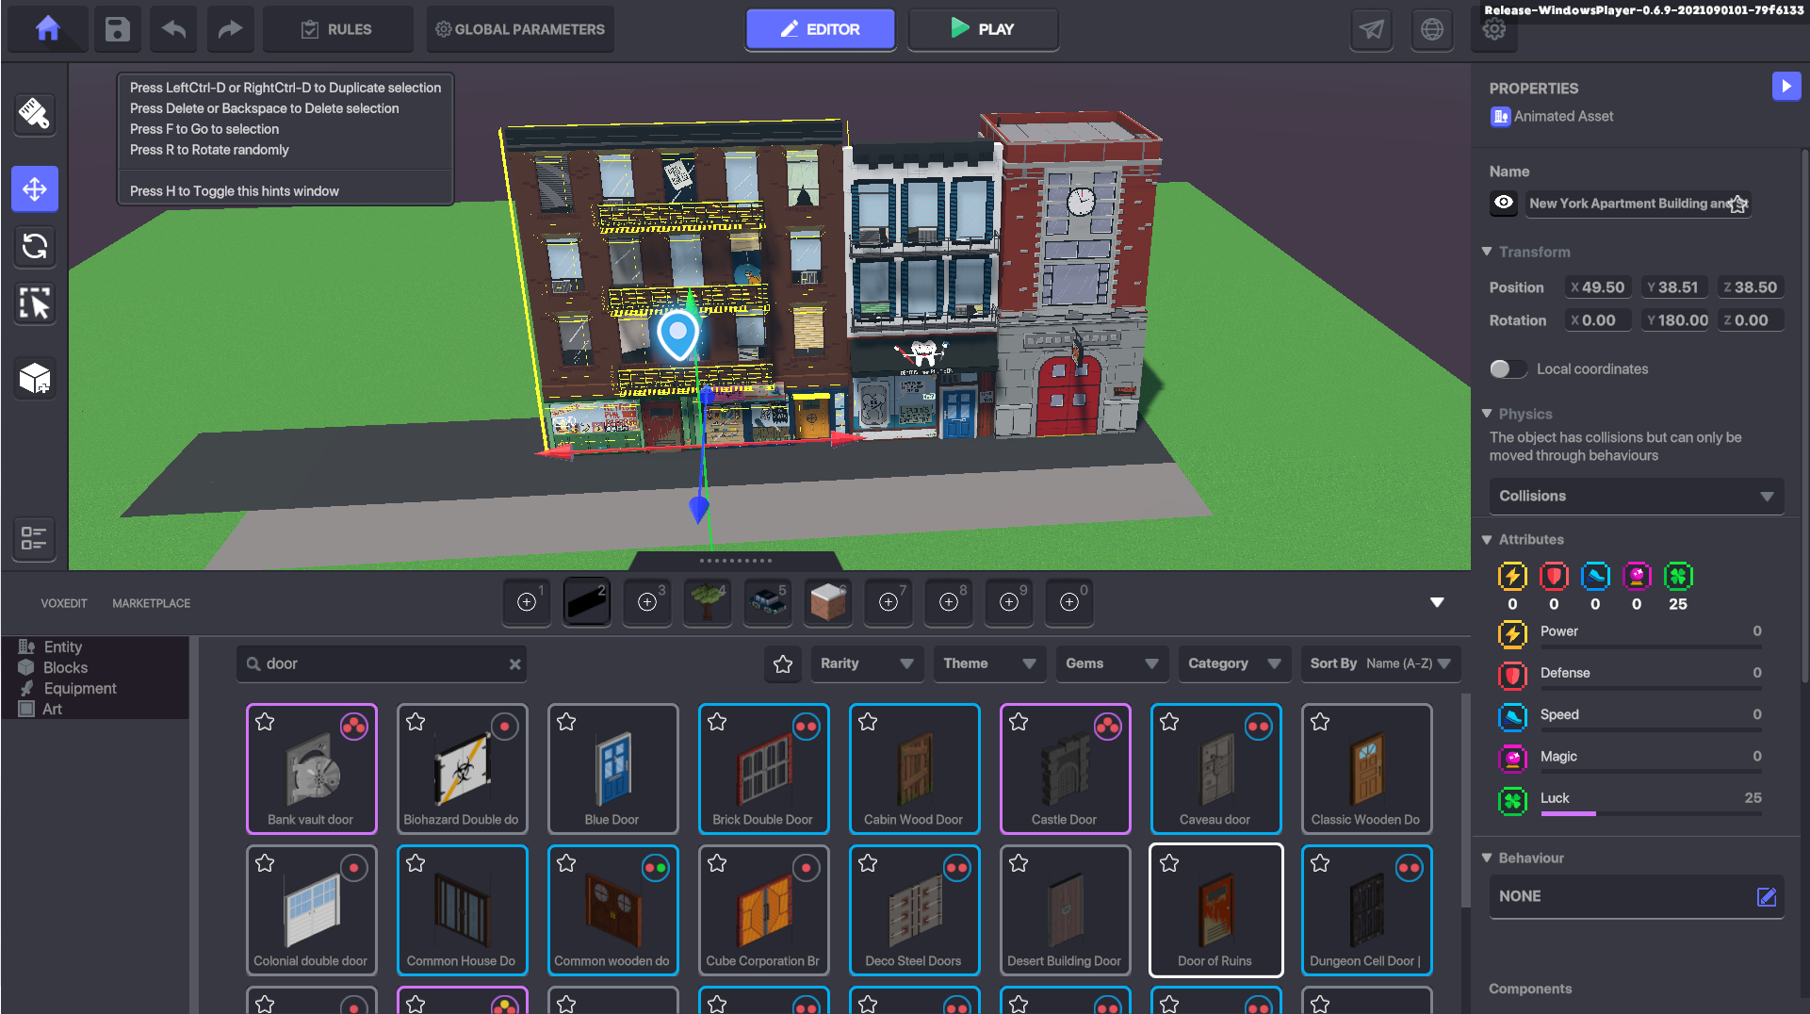Favorite the Bank vault door asset
The height and width of the screenshot is (1014, 1810).
coord(265,721)
